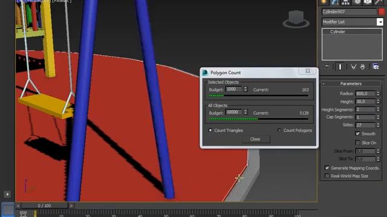Click the Height value field
This screenshot has width=387, height=217.
[x=365, y=102]
